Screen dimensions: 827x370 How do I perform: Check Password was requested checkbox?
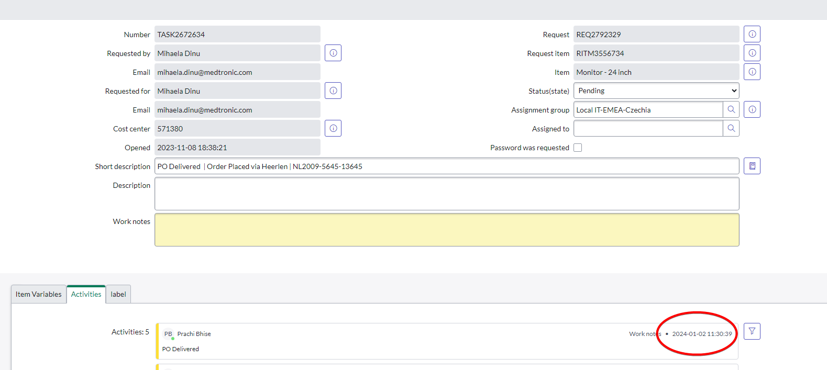click(578, 148)
